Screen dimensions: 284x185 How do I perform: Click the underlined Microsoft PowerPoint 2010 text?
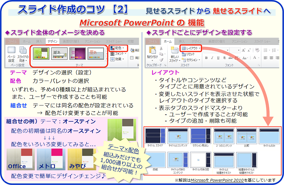point(217,180)
